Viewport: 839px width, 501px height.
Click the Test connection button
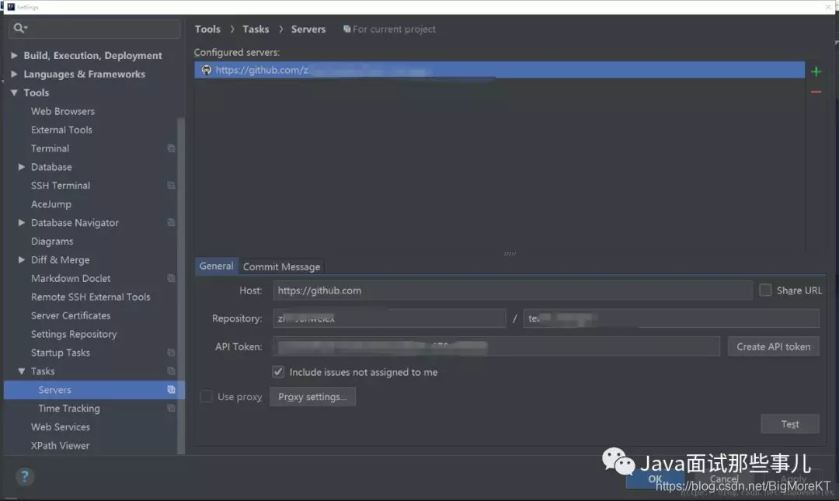(x=790, y=424)
